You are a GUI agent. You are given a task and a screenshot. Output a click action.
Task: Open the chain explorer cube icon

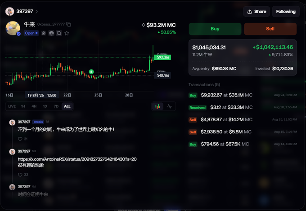pyautogui.click(x=44, y=33)
